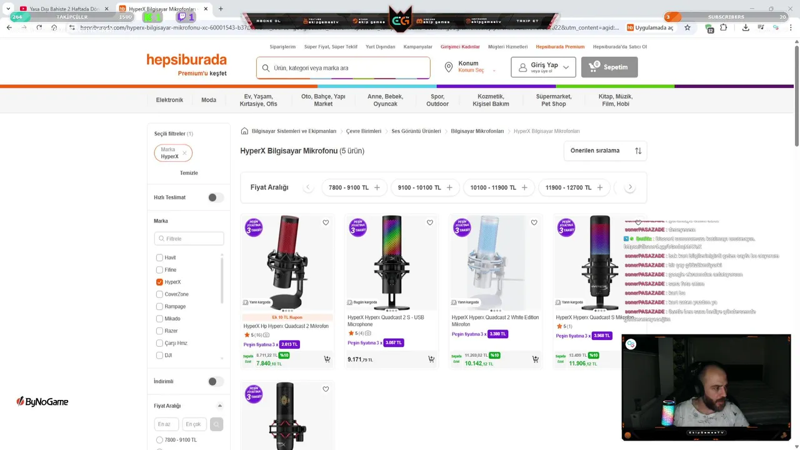
Task: Click the browser bookmark star icon
Action: [687, 27]
